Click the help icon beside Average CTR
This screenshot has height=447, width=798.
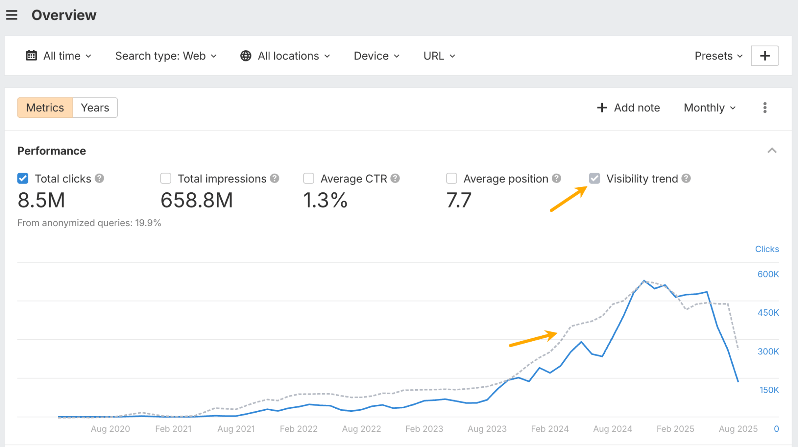point(395,178)
